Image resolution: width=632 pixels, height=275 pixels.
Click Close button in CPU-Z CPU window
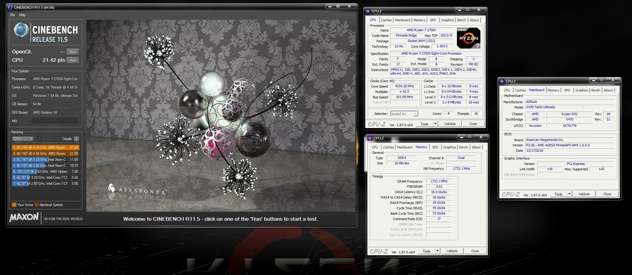coord(473,124)
